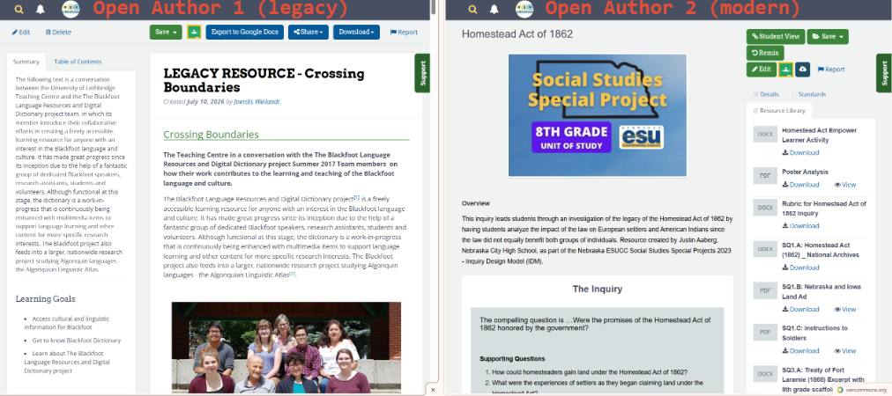Viewport: 892px width, 396px height.
Task: Share to Google Classroom beside the Edit button
Action: point(785,70)
